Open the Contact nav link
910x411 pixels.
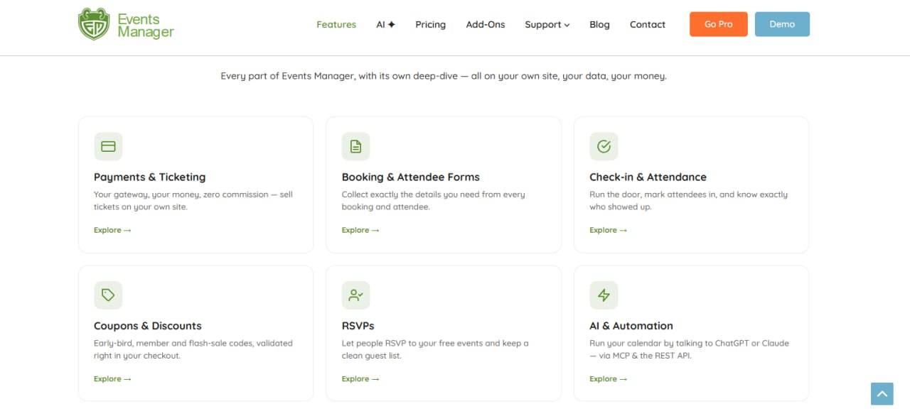click(x=648, y=24)
